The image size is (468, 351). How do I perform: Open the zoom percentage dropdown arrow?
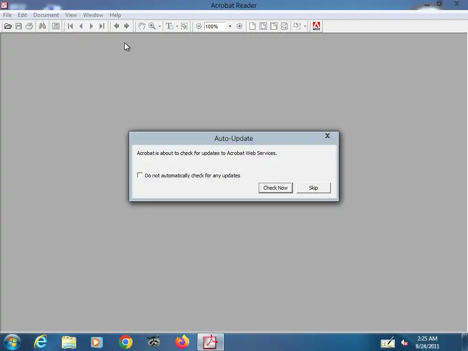pos(230,26)
